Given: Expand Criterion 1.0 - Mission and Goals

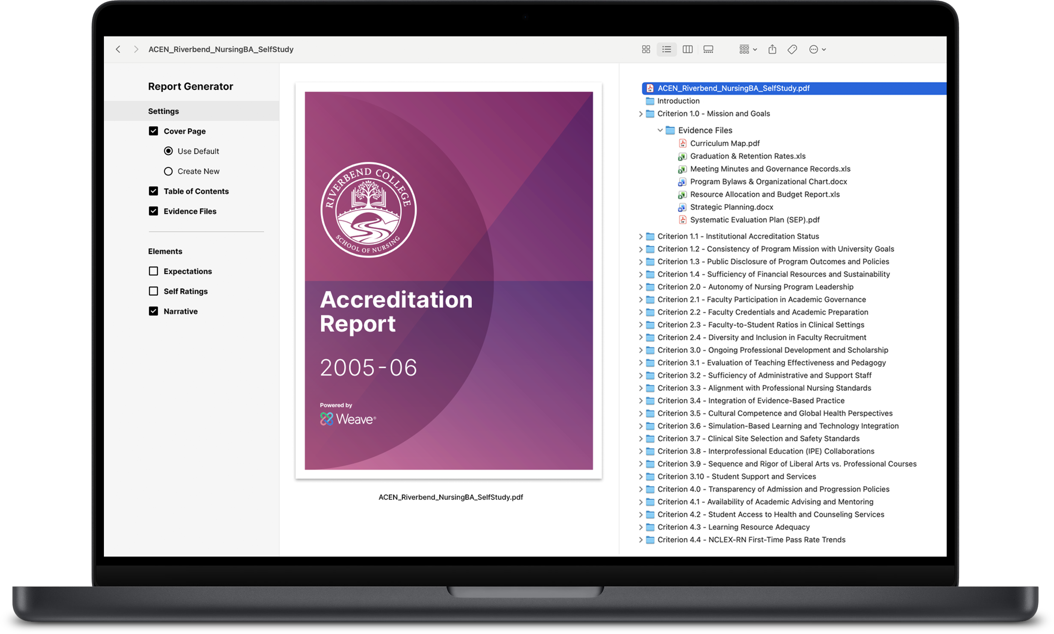Looking at the screenshot, I should pyautogui.click(x=641, y=114).
